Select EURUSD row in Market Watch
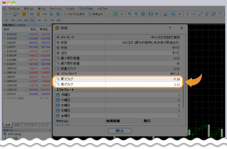This screenshot has height=149, width=227. pos(27,34)
